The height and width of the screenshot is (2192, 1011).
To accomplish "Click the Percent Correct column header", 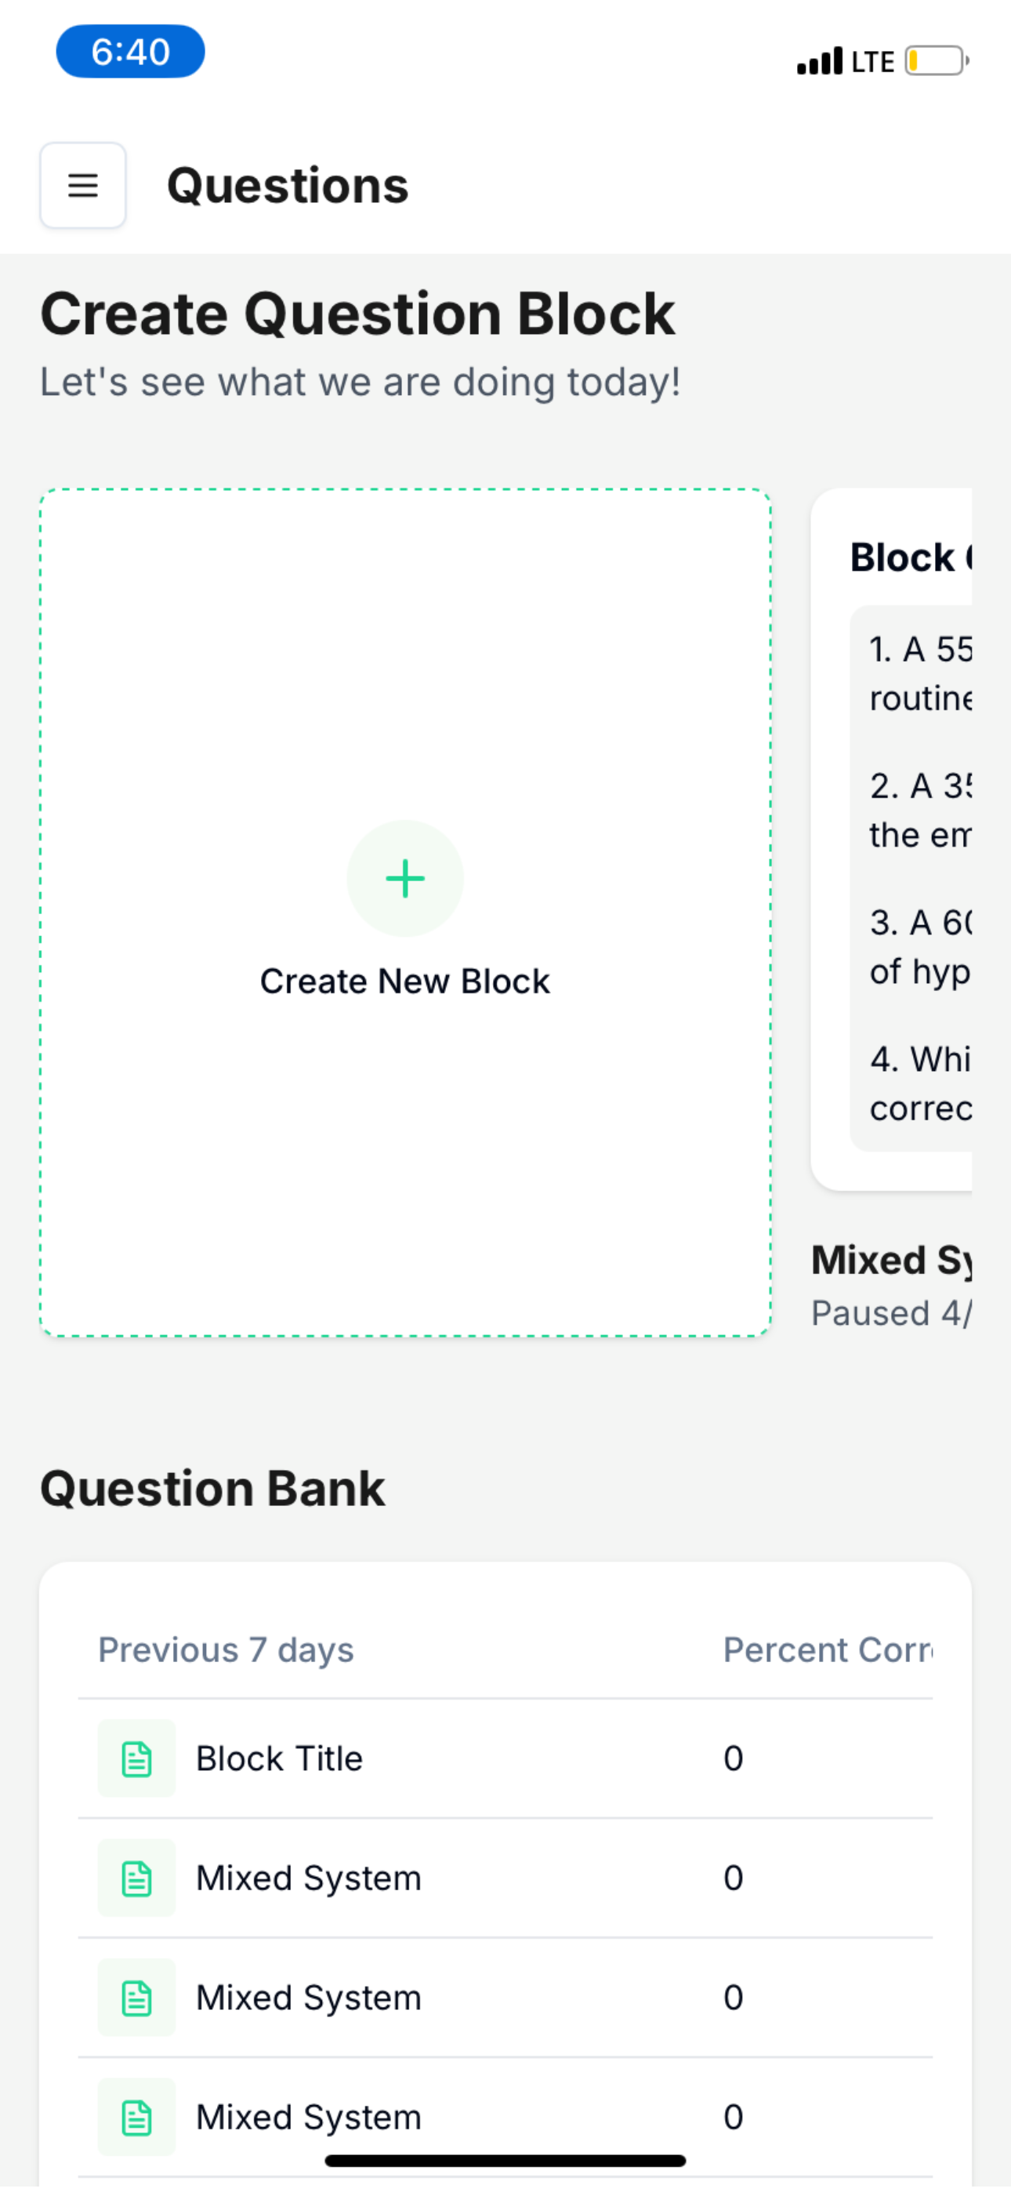I will (x=827, y=1650).
